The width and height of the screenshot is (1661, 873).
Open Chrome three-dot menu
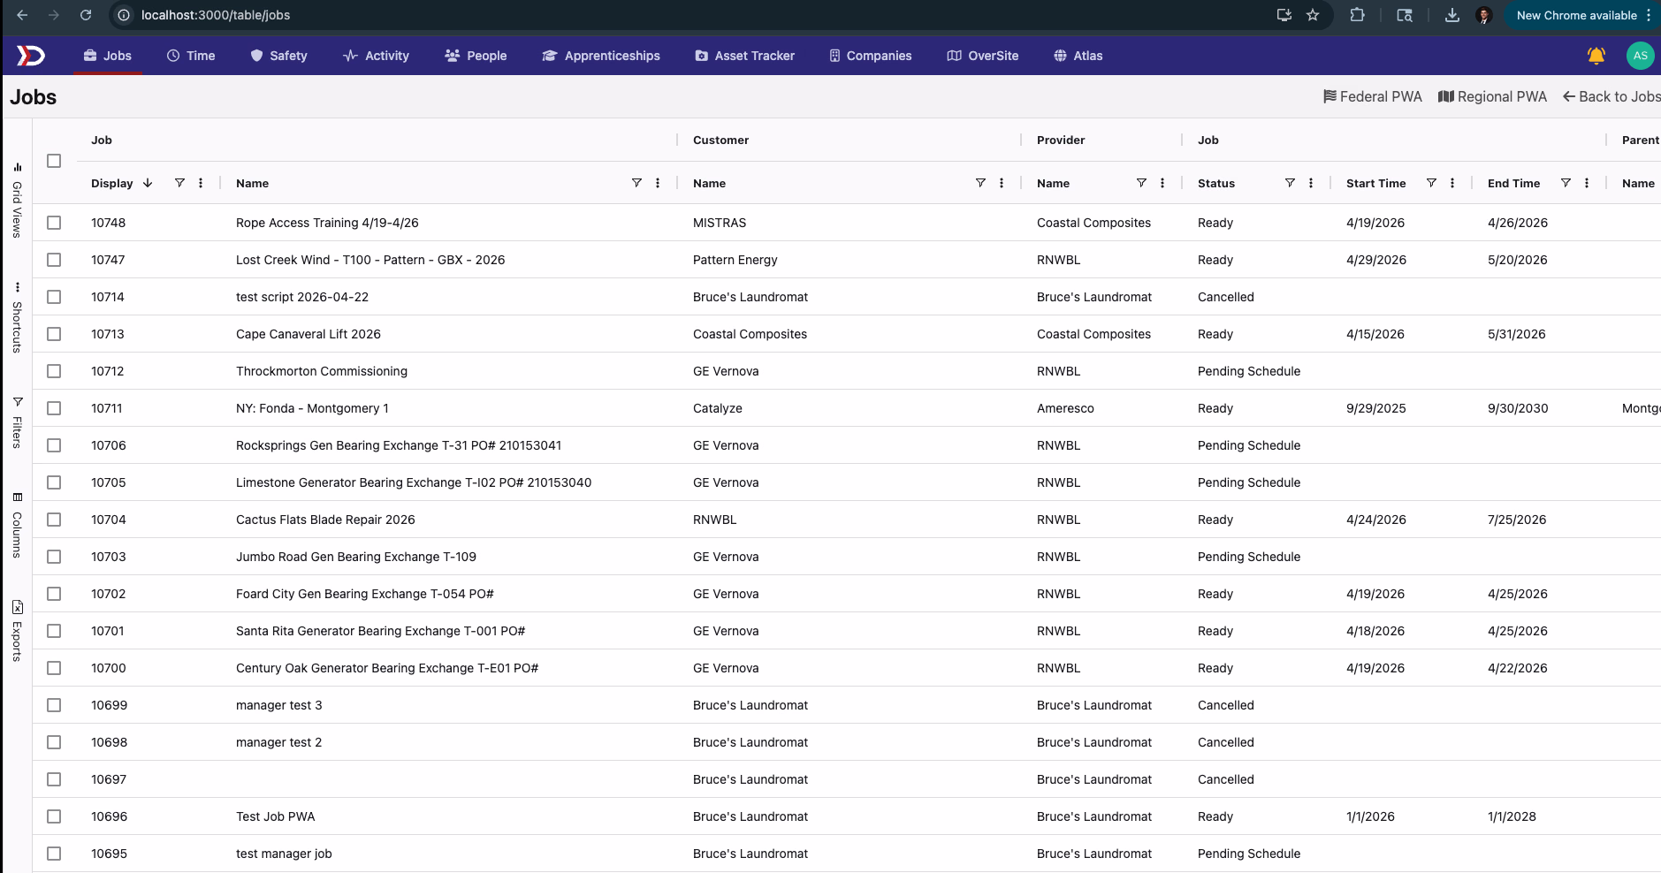[x=1649, y=15]
